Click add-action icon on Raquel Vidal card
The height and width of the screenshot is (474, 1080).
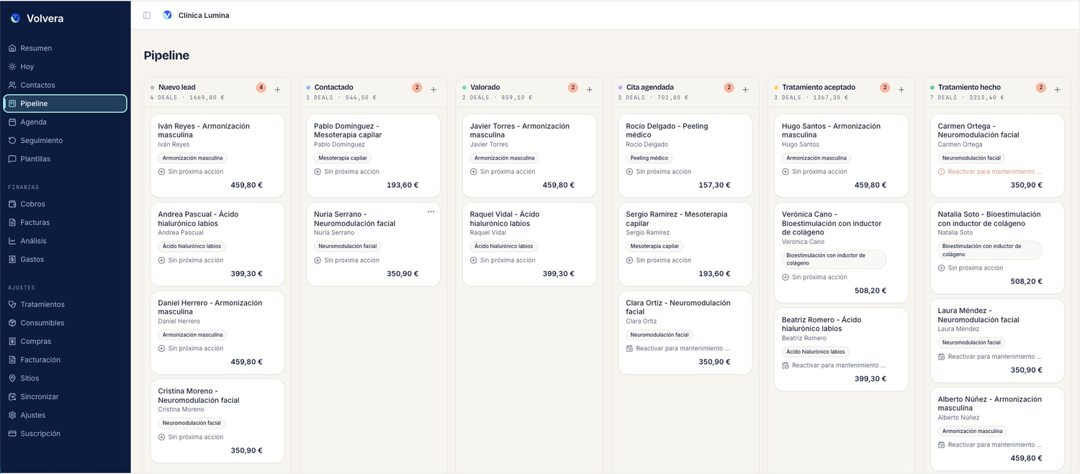474,260
